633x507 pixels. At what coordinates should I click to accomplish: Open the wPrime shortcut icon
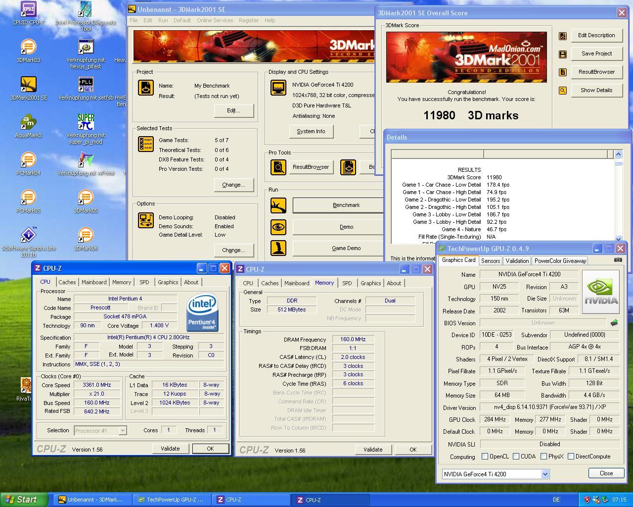(x=86, y=160)
